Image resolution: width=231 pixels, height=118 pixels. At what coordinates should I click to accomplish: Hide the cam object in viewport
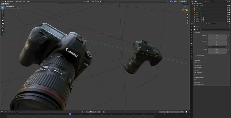pyautogui.click(x=227, y=5)
